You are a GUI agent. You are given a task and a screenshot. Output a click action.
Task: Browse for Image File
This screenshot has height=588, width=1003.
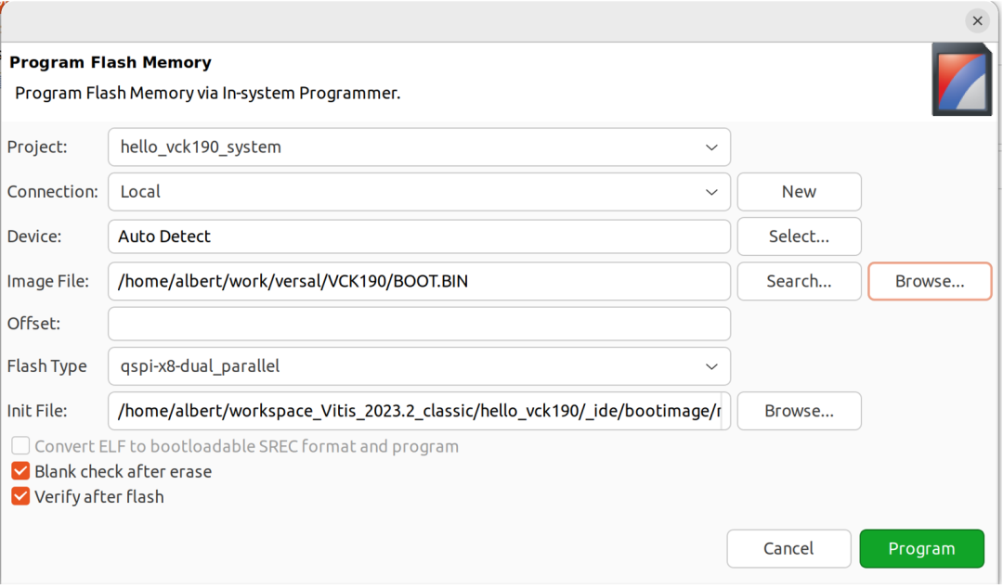click(930, 281)
